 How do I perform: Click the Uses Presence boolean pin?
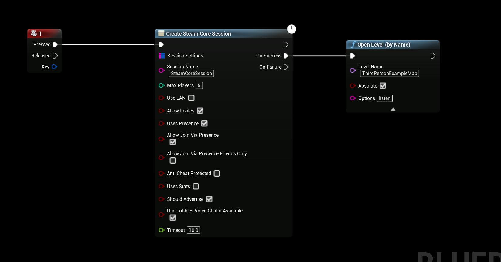pos(162,124)
